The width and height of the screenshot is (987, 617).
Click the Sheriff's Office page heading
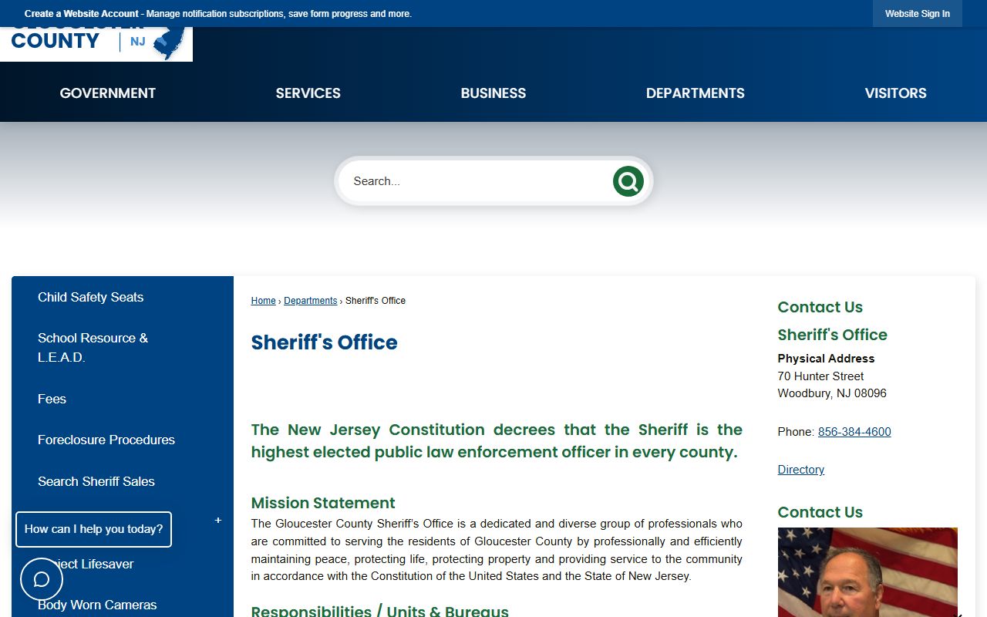tap(325, 342)
